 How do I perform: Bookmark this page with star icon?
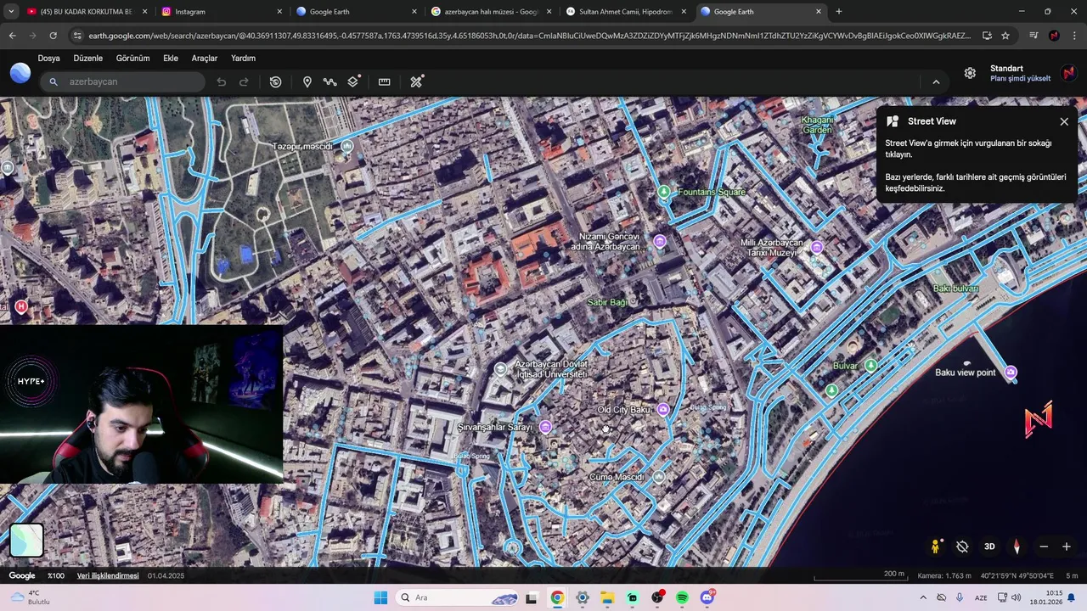1005,36
